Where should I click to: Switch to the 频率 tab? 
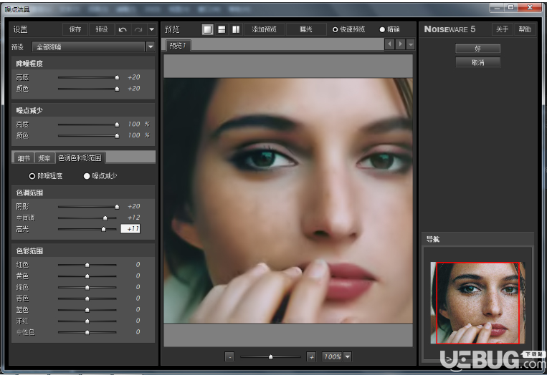(44, 158)
